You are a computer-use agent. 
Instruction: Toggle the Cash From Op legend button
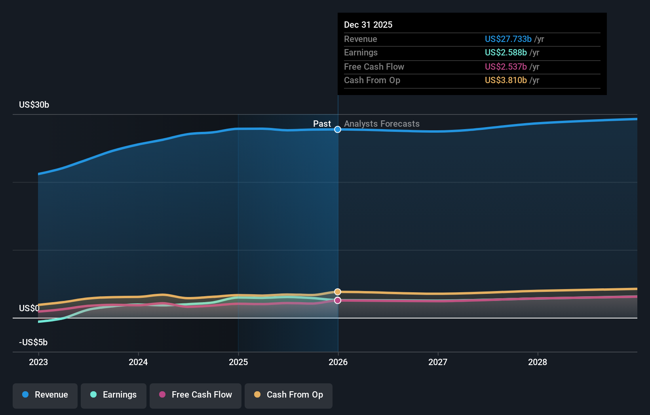289,395
